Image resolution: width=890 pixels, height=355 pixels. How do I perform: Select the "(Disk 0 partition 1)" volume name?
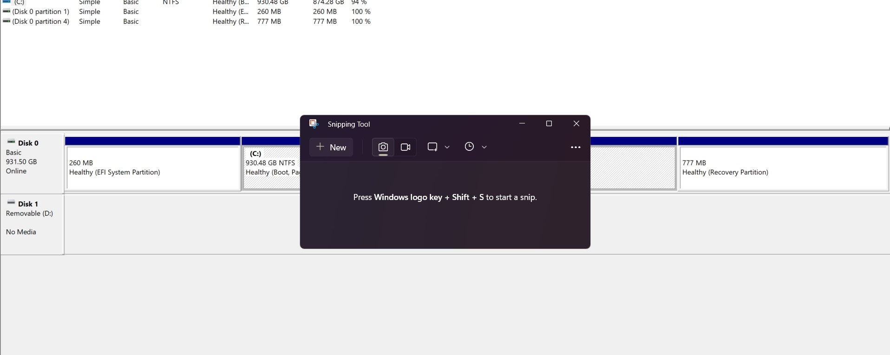point(41,12)
